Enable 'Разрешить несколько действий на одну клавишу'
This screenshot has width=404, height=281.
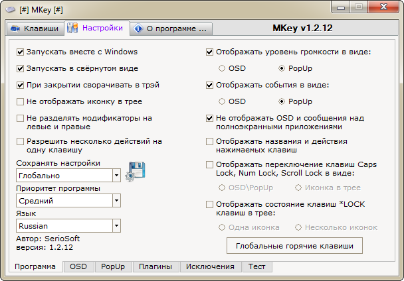[20, 141]
